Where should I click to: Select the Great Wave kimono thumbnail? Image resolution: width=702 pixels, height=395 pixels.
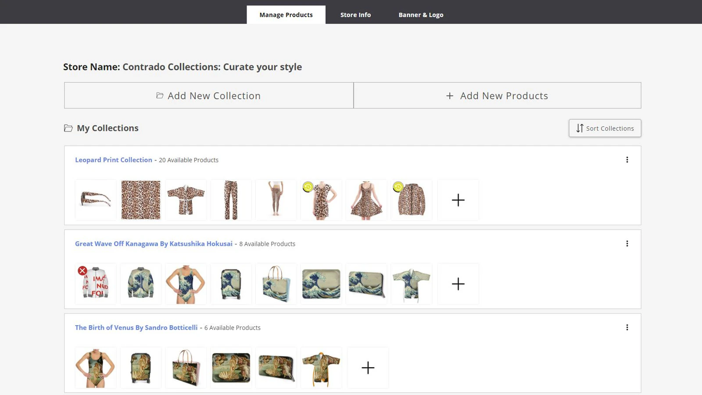click(x=412, y=284)
